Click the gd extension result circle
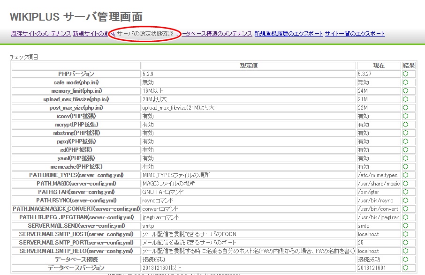Image resolution: width=425 pixels, height=275 pixels. click(405, 149)
